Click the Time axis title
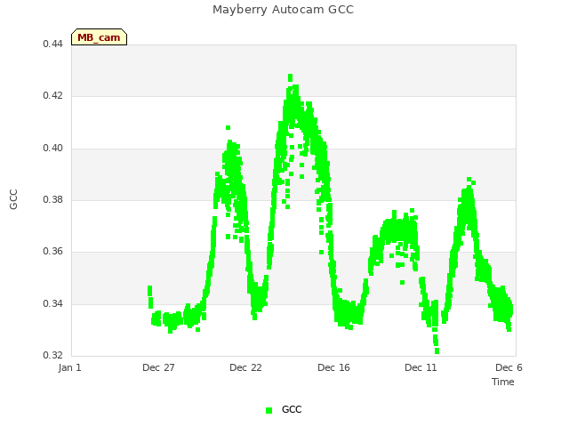Screen dimensions: 569x427 point(503,382)
